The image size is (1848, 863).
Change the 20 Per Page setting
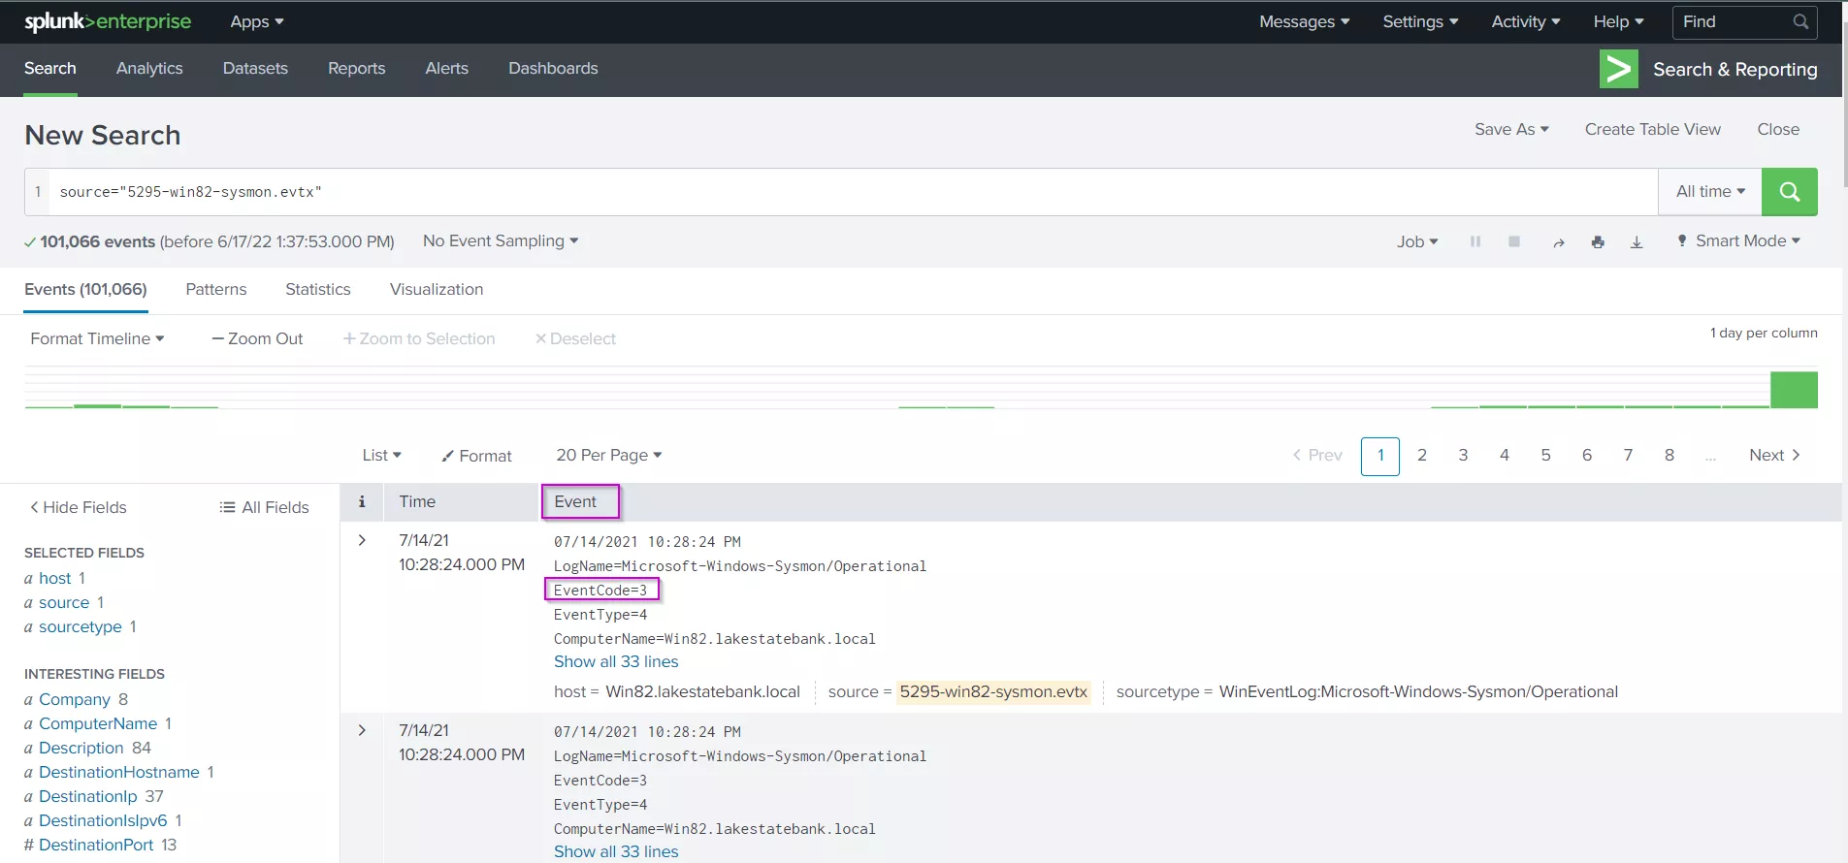click(608, 455)
